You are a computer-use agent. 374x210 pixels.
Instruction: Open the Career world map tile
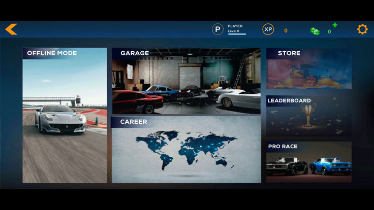point(186,150)
